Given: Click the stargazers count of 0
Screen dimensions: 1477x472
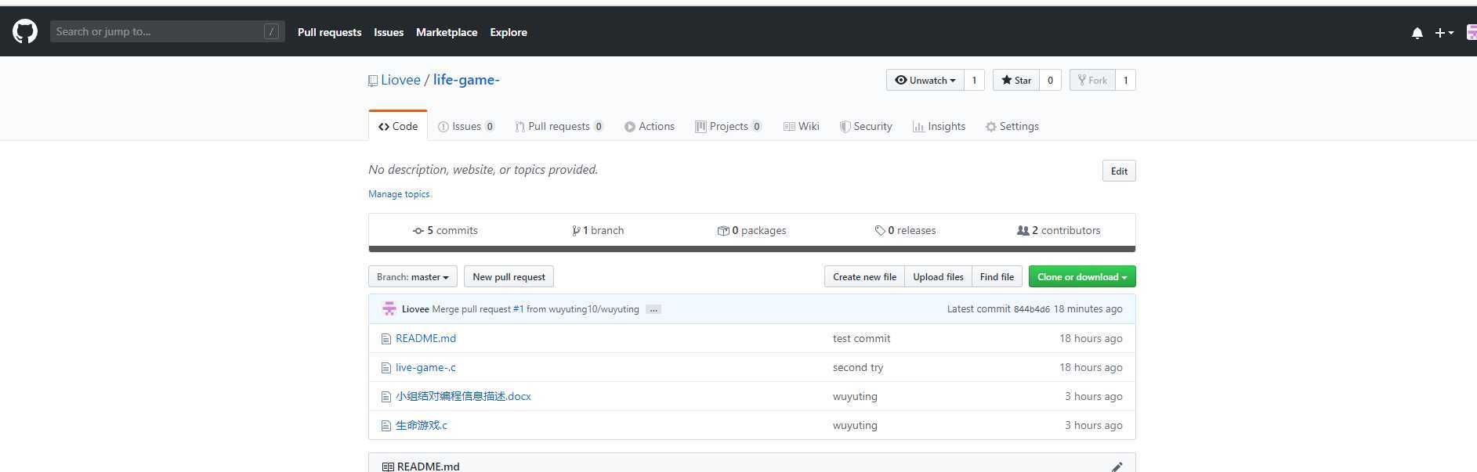Looking at the screenshot, I should 1051,80.
